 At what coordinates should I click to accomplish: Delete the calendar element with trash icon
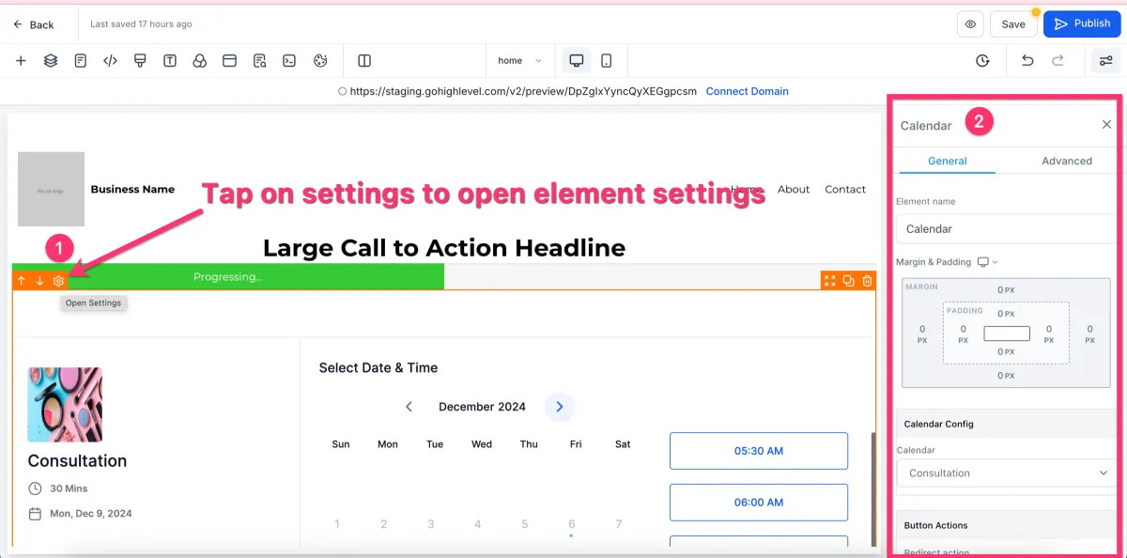pyautogui.click(x=867, y=281)
